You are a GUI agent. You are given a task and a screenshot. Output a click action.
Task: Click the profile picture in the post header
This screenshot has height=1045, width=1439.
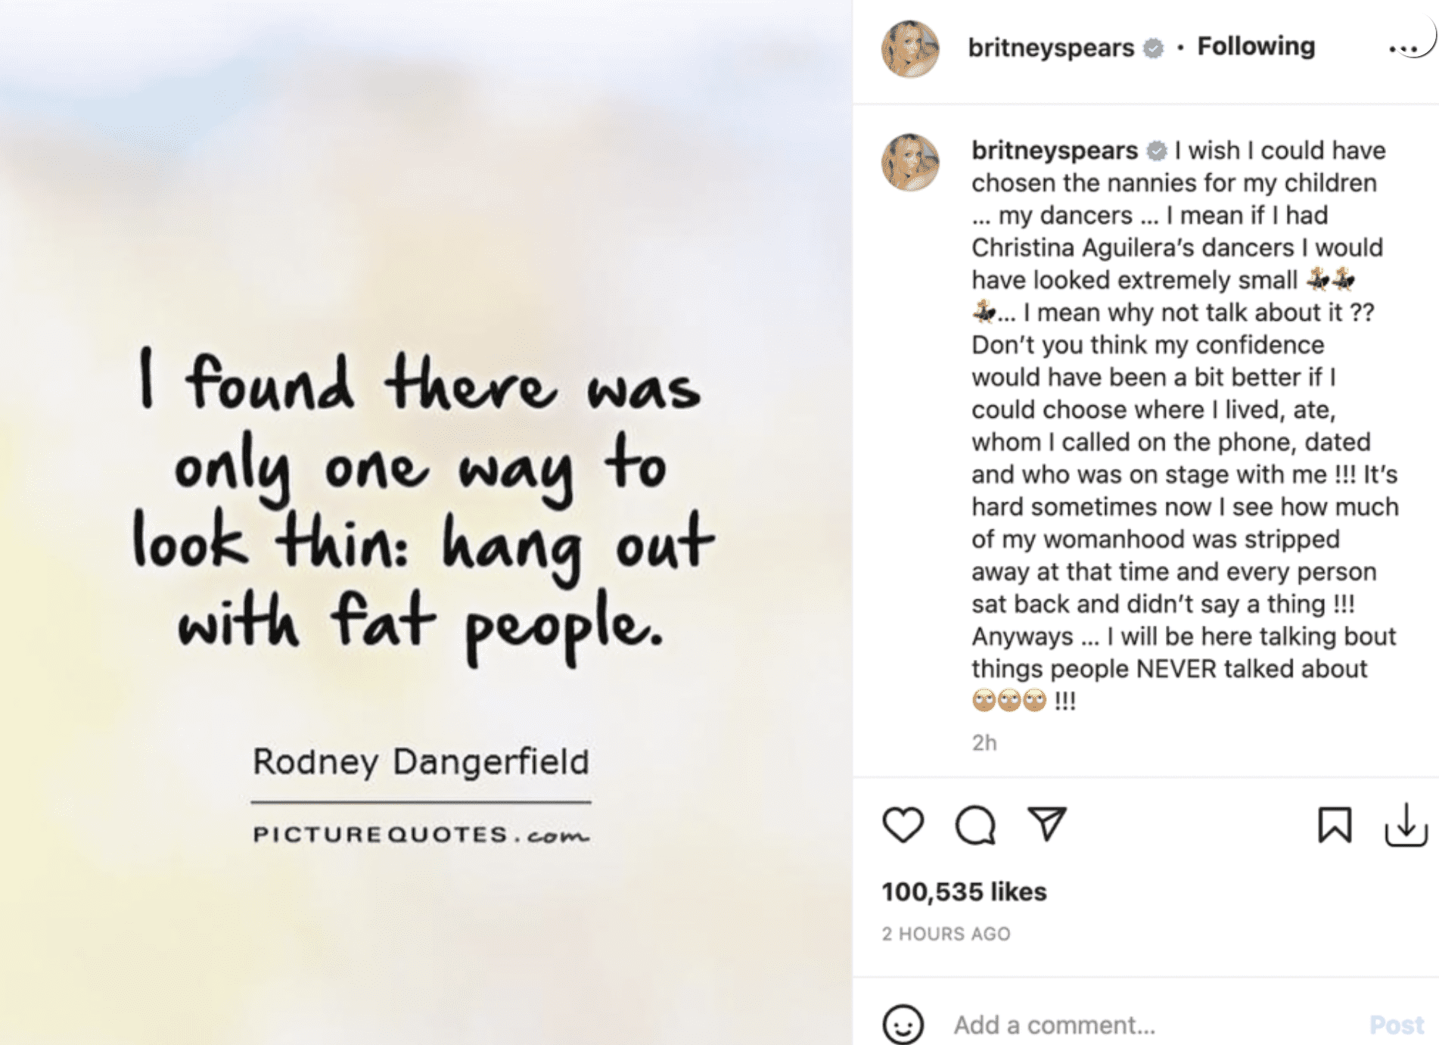point(911,47)
